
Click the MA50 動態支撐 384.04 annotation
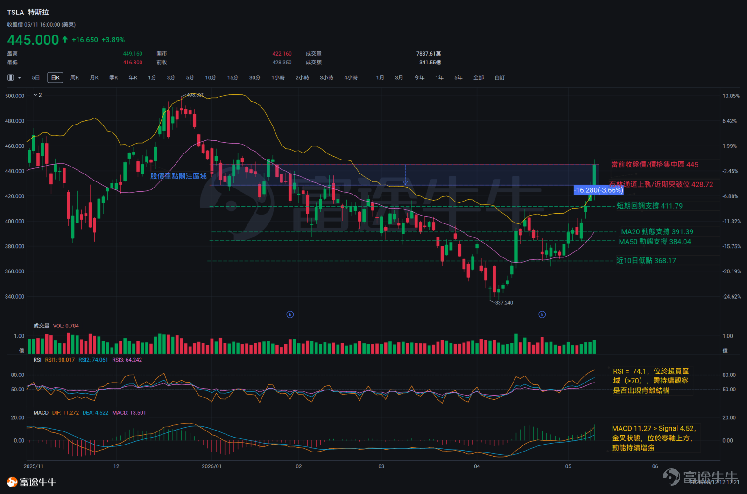pos(655,241)
